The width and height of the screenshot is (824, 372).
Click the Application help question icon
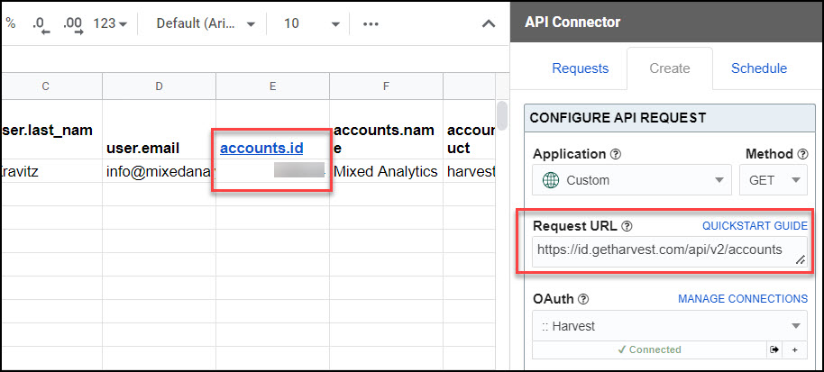coord(616,155)
